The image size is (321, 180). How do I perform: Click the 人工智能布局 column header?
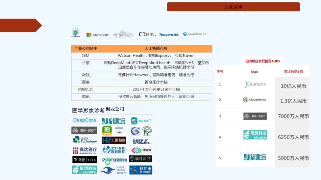tap(156, 48)
